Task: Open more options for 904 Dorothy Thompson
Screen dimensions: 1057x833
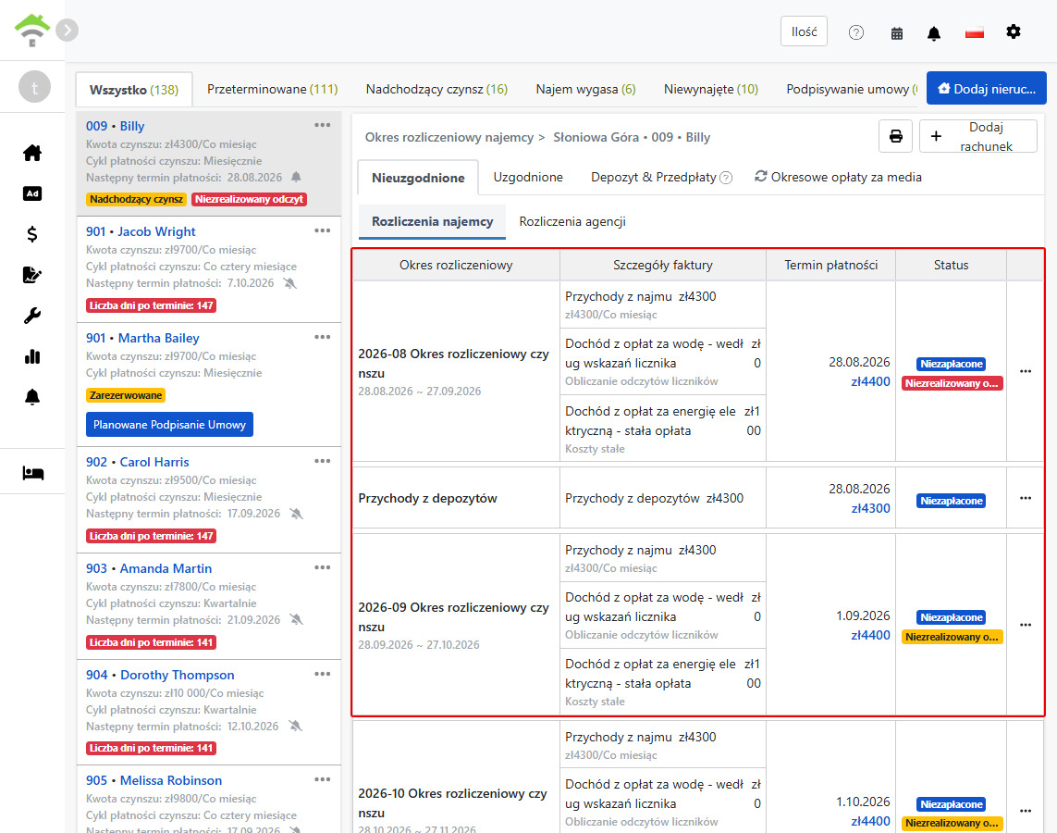Action: (x=322, y=675)
